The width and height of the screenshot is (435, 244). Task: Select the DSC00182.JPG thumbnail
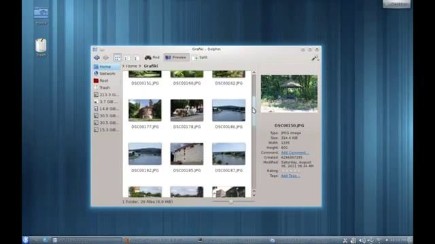[x=145, y=154]
